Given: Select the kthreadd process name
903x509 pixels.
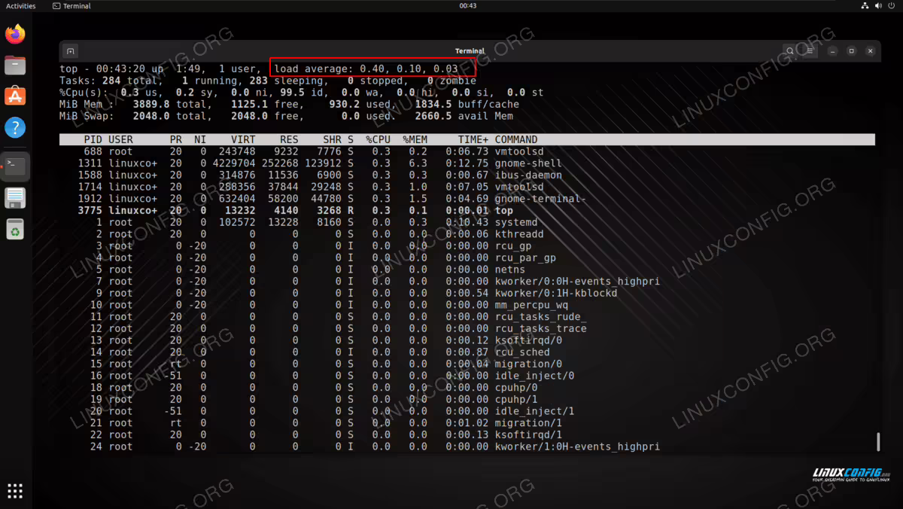Looking at the screenshot, I should click(519, 234).
